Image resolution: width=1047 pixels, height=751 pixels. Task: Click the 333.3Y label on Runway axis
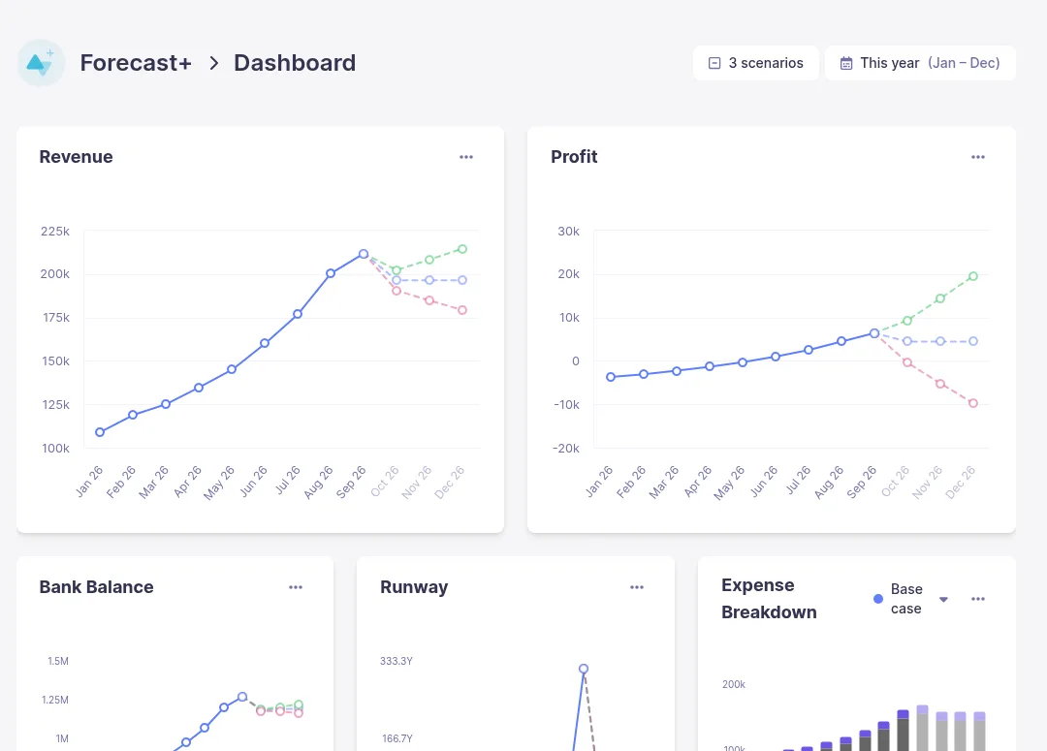coord(397,661)
